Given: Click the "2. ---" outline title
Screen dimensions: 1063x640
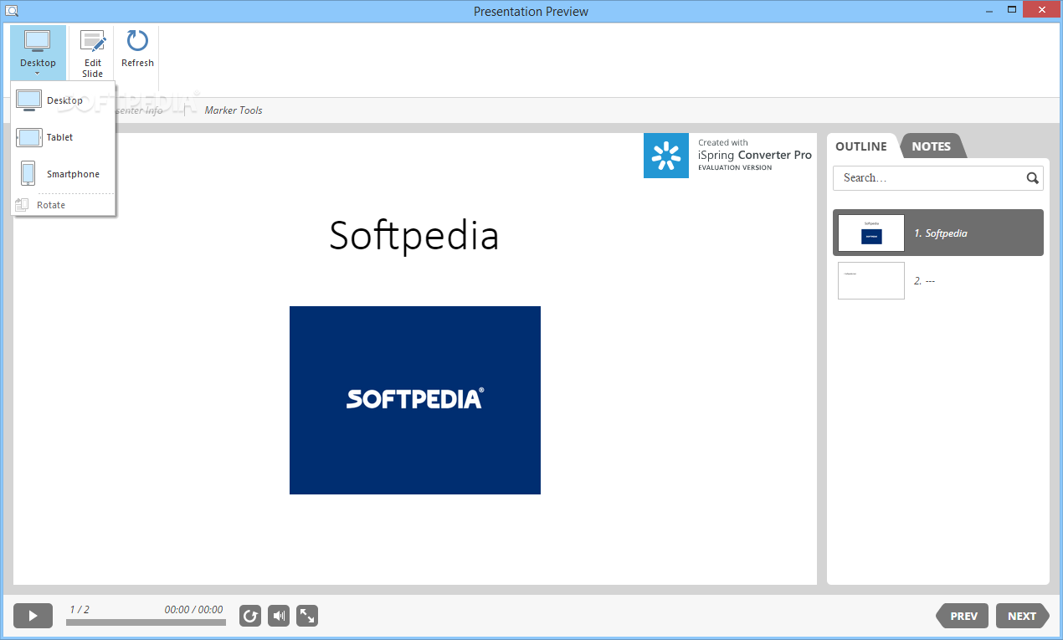Looking at the screenshot, I should point(924,281).
